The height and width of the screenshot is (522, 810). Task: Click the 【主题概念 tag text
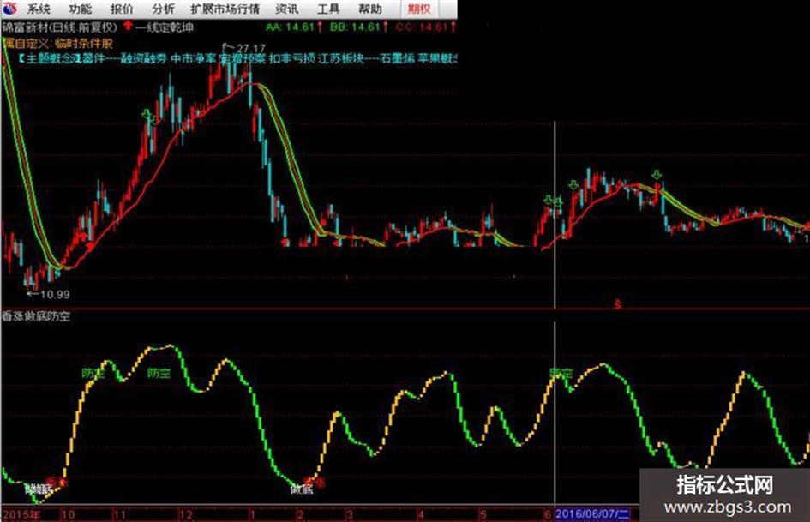pyautogui.click(x=45, y=58)
